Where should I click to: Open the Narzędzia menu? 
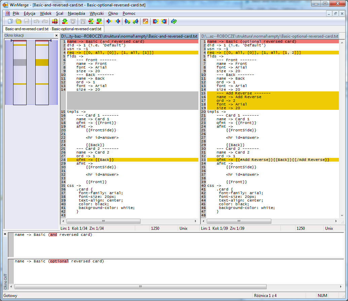click(x=76, y=13)
